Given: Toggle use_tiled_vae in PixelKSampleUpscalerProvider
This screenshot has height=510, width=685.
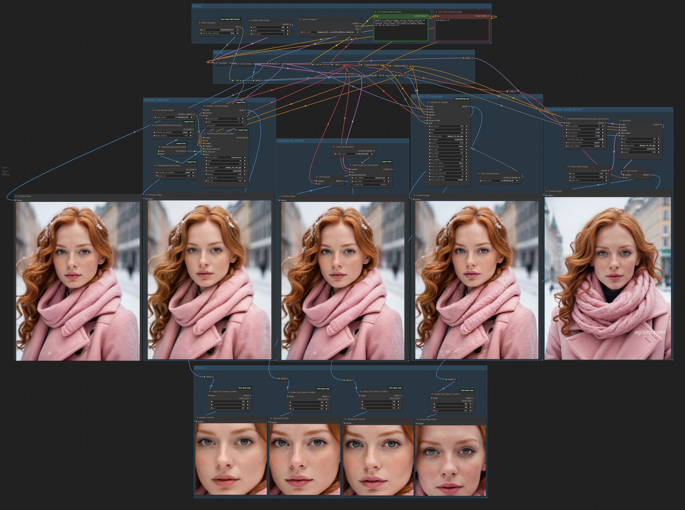Looking at the screenshot, I should (226, 177).
